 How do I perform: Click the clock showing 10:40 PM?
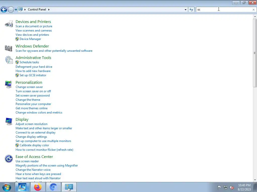coord(244,185)
